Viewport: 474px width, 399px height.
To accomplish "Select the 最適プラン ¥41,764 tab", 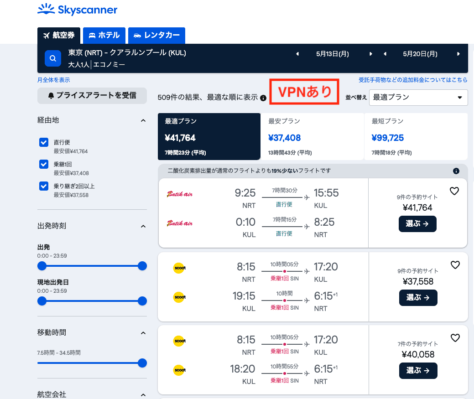I will (x=209, y=136).
